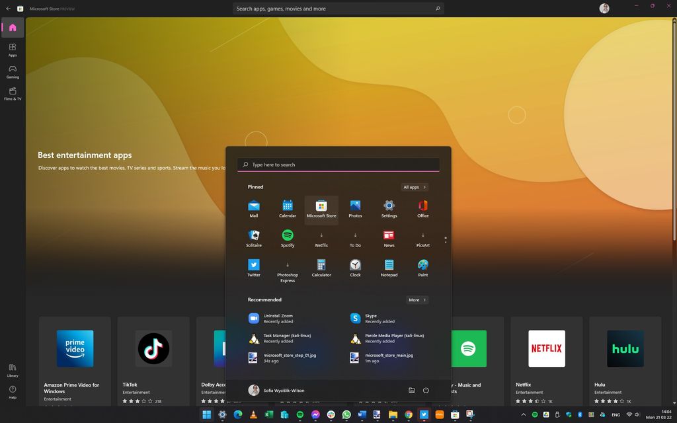
Task: Launch the Mail app
Action: point(254,206)
